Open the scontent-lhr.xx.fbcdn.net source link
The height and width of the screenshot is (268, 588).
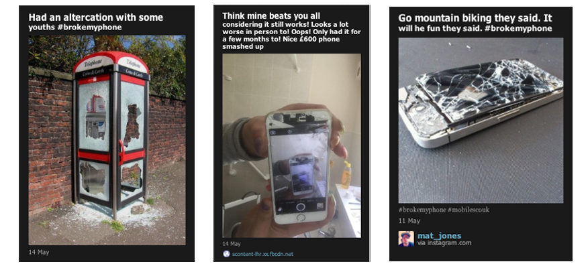pos(264,255)
